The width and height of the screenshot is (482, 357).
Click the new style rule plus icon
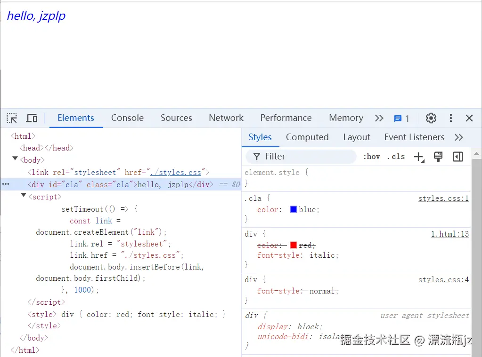(418, 157)
